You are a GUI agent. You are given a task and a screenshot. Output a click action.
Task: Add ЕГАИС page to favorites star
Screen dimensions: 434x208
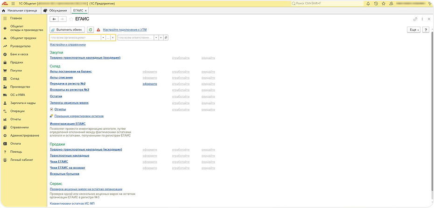[71, 19]
